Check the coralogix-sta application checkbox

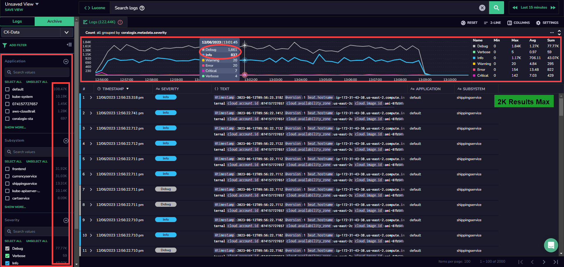click(x=7, y=119)
